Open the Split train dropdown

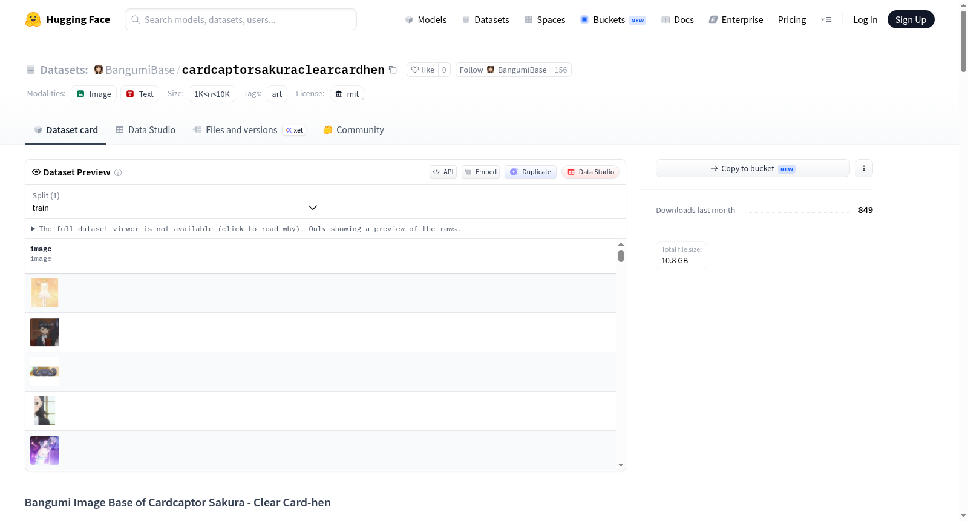[x=175, y=202]
